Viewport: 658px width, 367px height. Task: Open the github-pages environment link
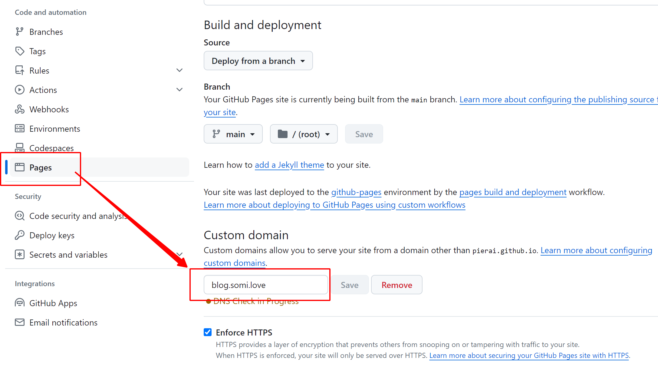(356, 192)
